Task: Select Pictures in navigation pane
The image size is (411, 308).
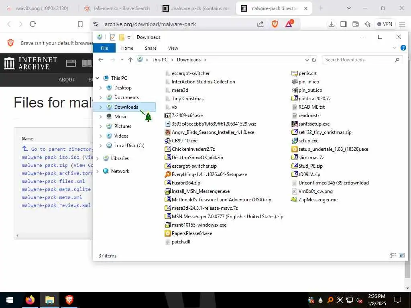Action: point(123,126)
